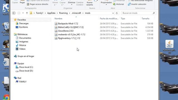Click 'Nueva carpeta' ribbon button
178x100 pixels.
[x=90, y=3]
